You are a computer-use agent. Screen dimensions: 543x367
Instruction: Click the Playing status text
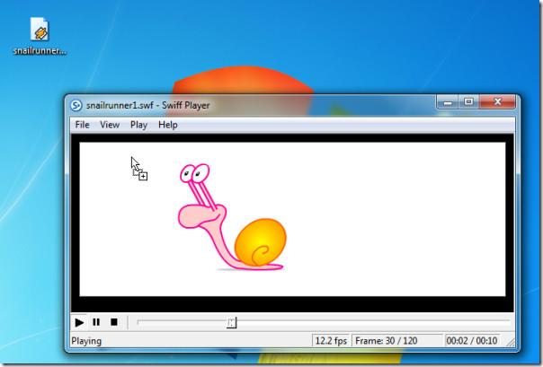[x=87, y=341]
